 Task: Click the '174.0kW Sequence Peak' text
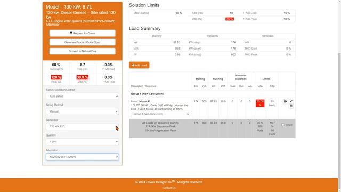click(x=160, y=126)
